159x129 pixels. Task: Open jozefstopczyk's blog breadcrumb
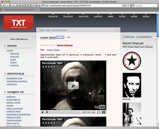[x=59, y=30]
